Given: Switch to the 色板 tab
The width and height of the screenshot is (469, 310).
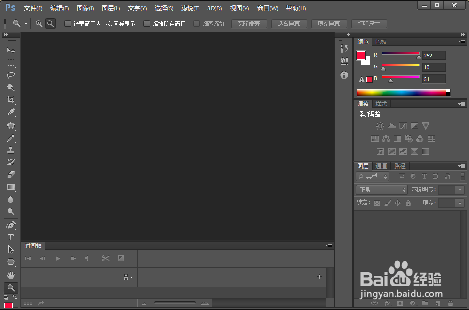Looking at the screenshot, I should (x=381, y=41).
